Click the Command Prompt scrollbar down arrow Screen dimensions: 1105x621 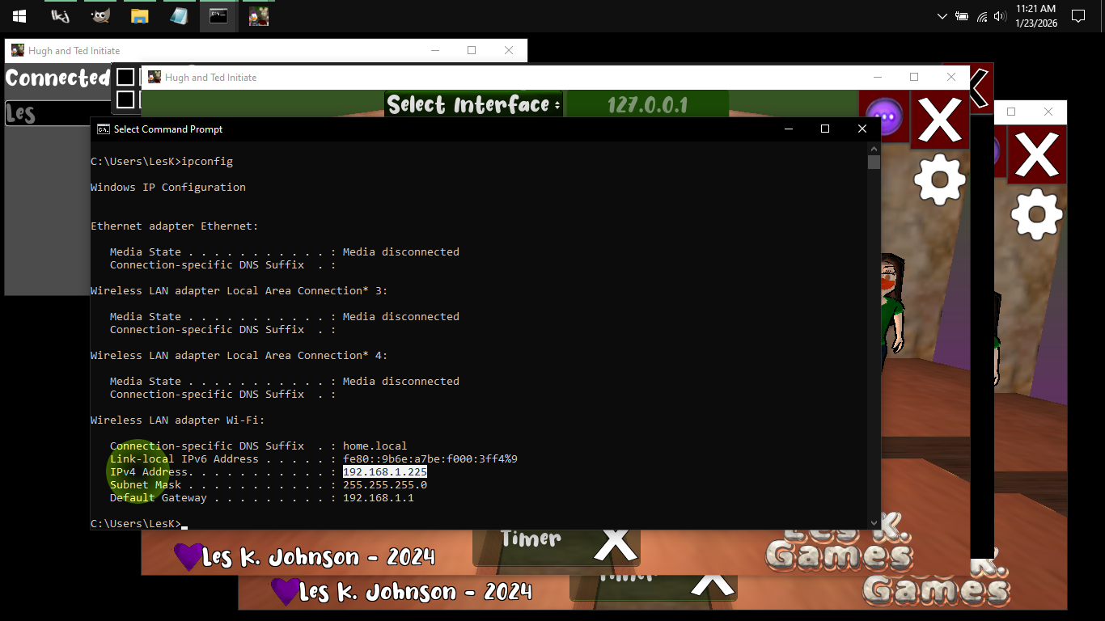[874, 522]
